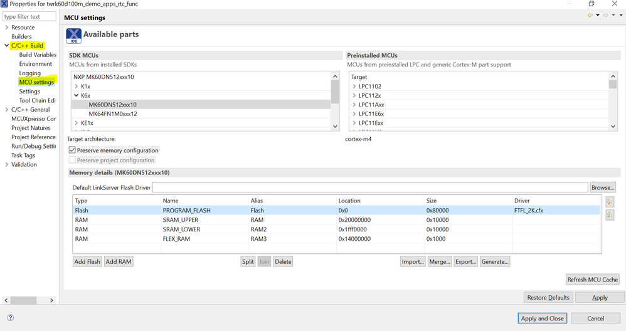The width and height of the screenshot is (626, 331).
Task: Click the type filter text field
Action: click(x=29, y=16)
